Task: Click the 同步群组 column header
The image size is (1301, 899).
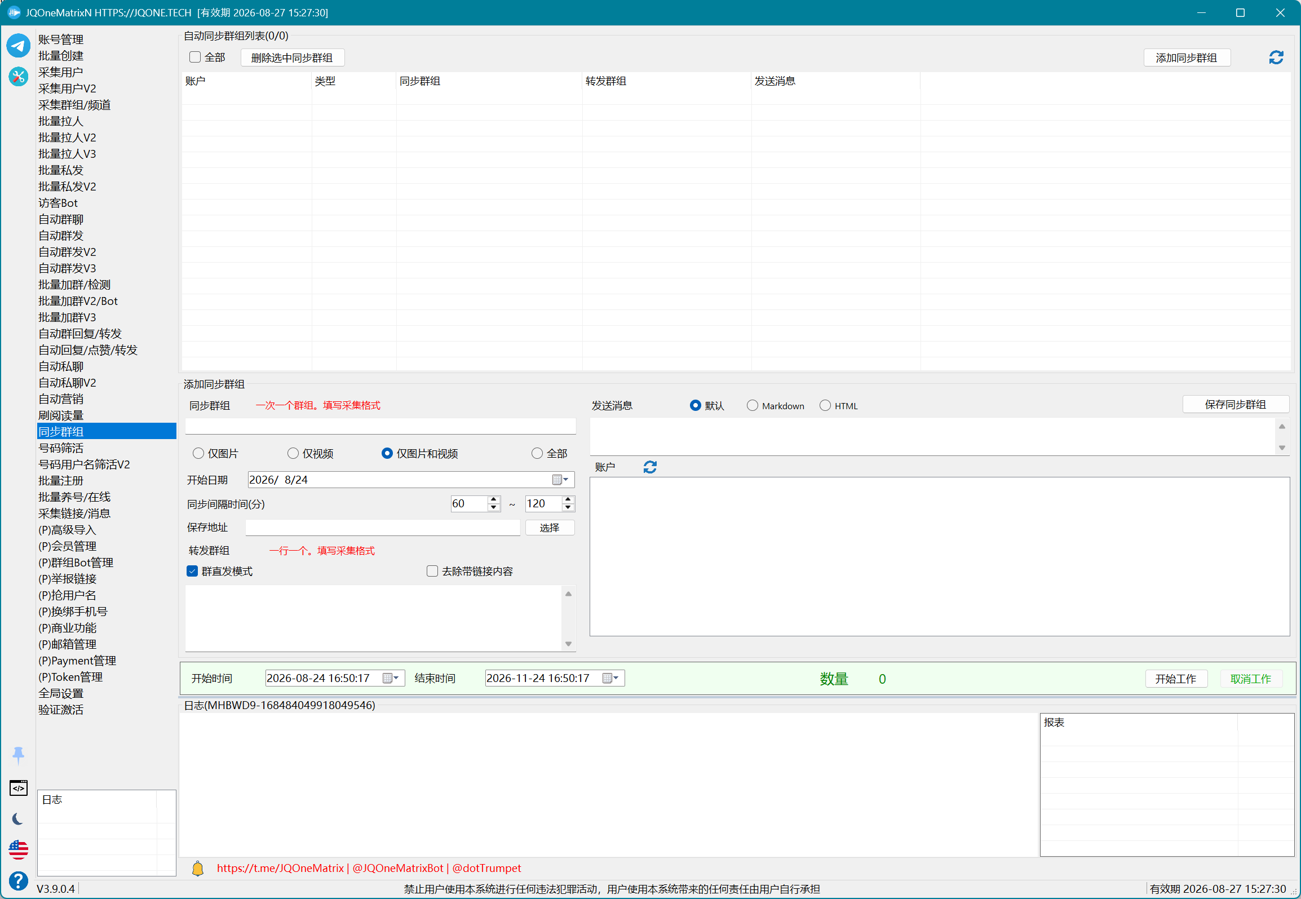Action: click(x=489, y=81)
